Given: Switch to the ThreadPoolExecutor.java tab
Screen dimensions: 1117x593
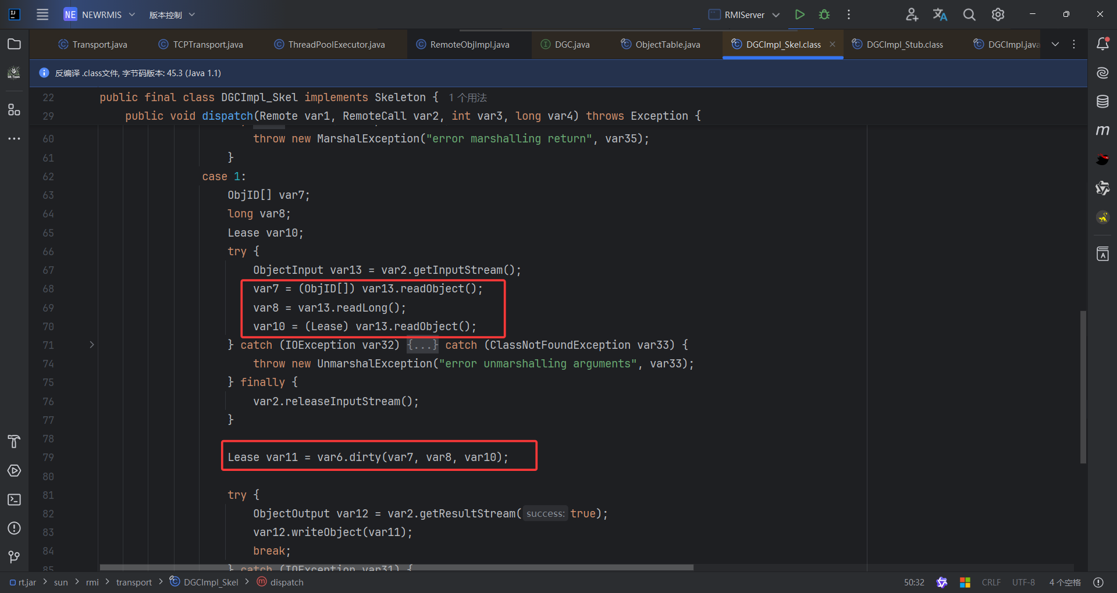Looking at the screenshot, I should tap(329, 44).
